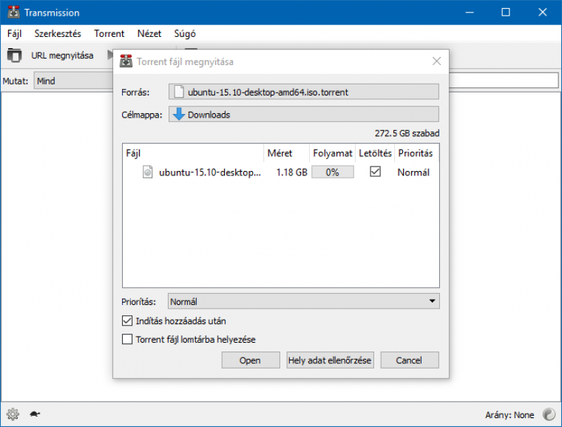This screenshot has width=562, height=427.
Task: Open the settings gear in status bar
Action: 13,414
